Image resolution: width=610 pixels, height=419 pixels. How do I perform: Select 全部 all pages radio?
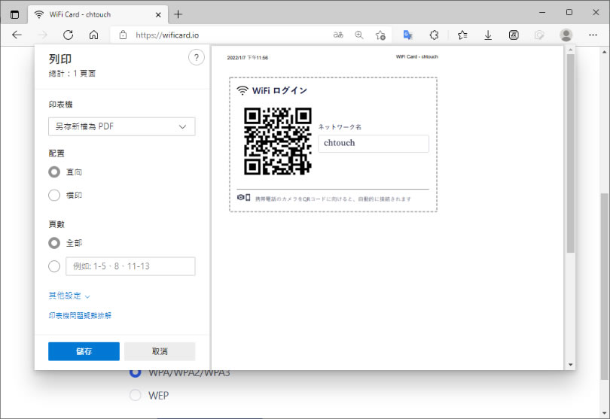pos(54,243)
